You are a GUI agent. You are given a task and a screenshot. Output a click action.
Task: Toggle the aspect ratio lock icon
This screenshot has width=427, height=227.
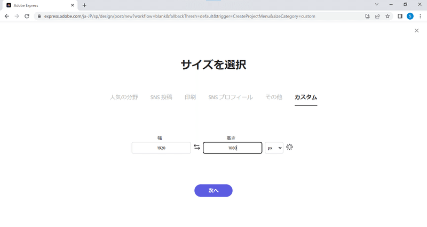pos(289,147)
